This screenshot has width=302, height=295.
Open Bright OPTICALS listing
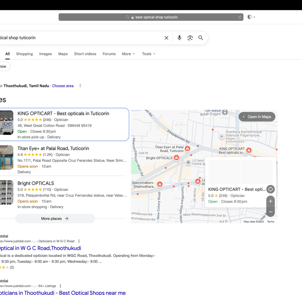coord(36,183)
